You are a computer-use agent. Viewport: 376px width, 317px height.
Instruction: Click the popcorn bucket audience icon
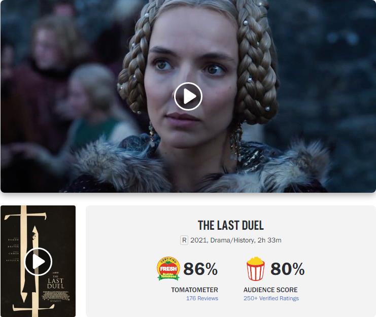coord(256,269)
